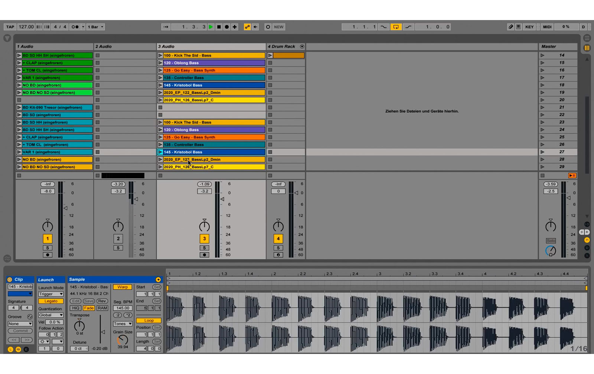
Task: Click the :2 halve tempo button
Action: pos(118,315)
